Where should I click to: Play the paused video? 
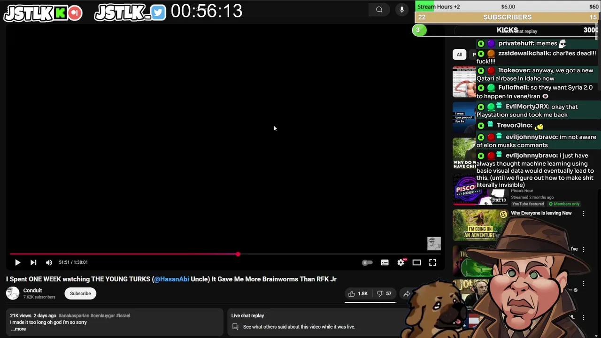click(17, 262)
